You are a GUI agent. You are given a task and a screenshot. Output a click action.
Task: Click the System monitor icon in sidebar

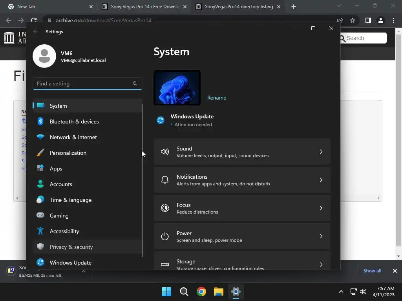[x=40, y=105]
